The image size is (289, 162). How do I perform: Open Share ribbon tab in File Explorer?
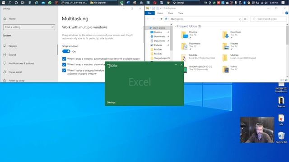[x=171, y=13]
